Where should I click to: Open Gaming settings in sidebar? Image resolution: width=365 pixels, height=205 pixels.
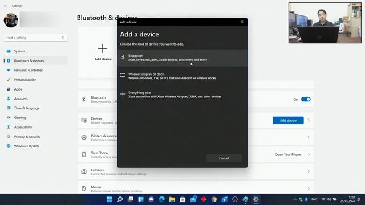[x=35, y=118]
